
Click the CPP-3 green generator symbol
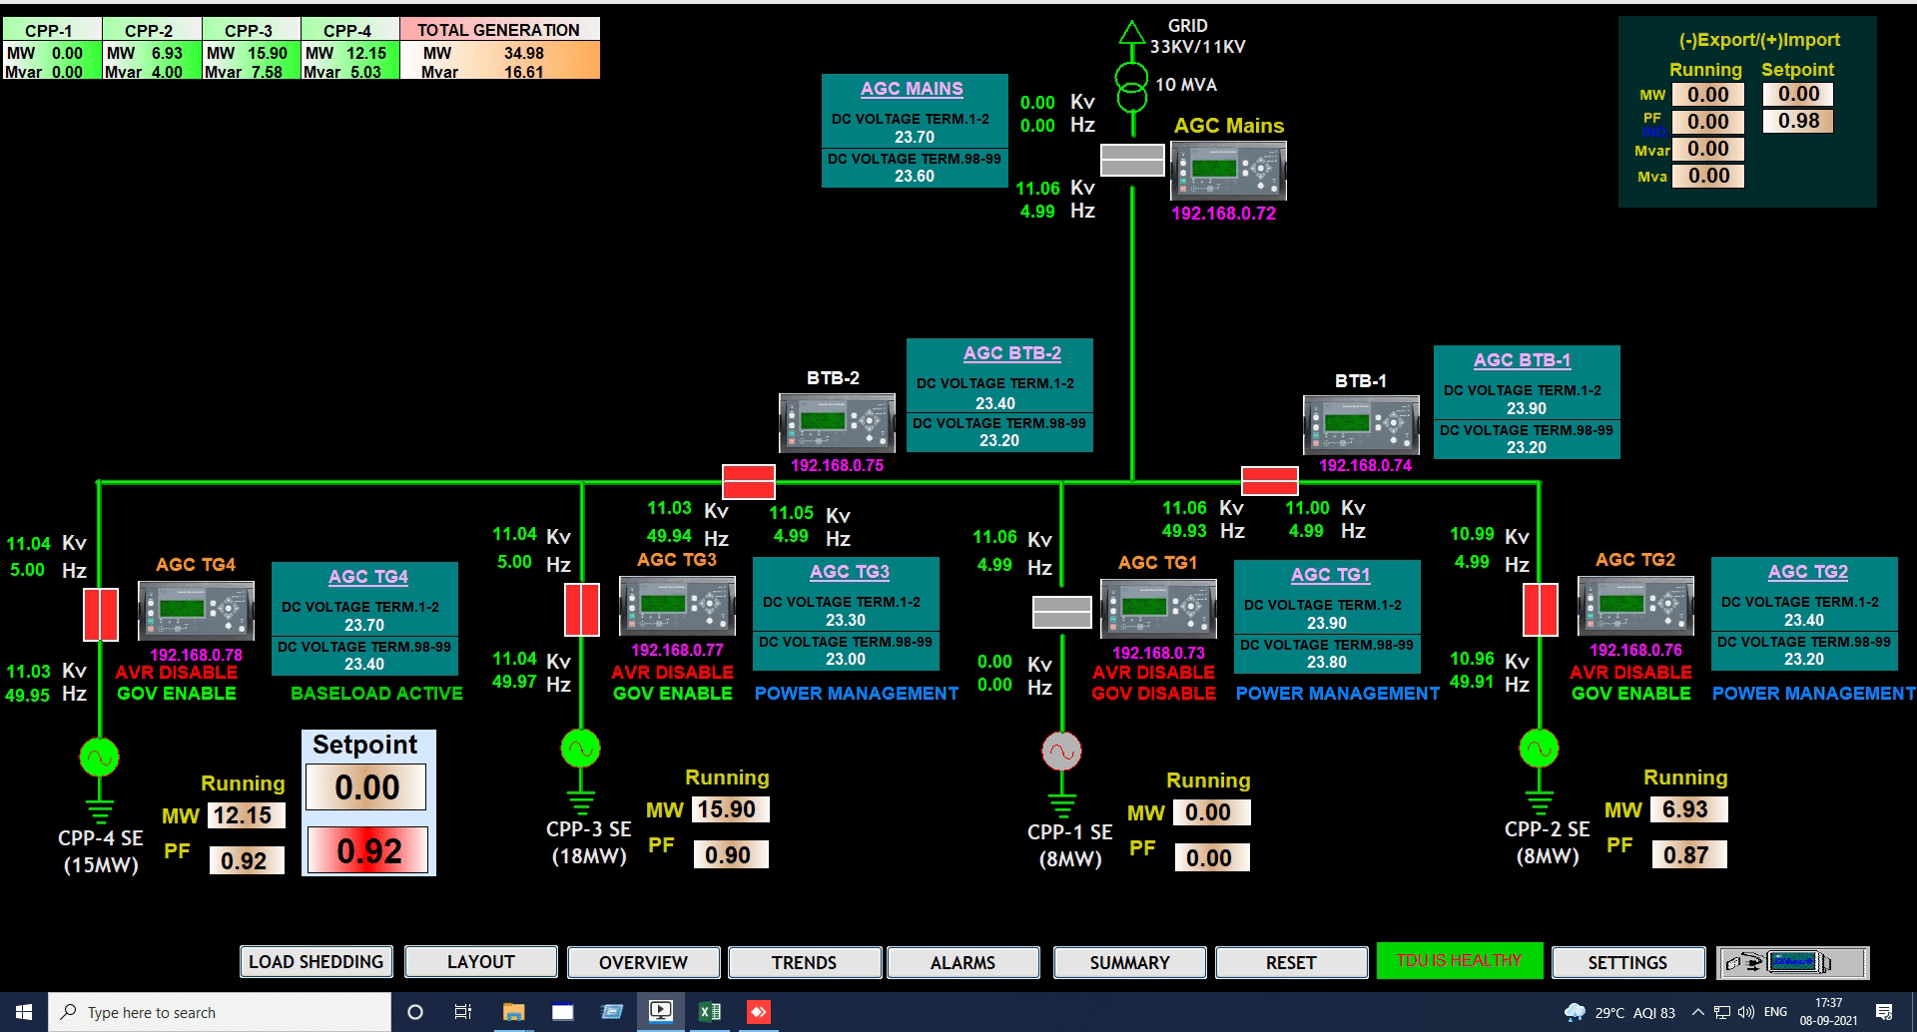click(580, 748)
